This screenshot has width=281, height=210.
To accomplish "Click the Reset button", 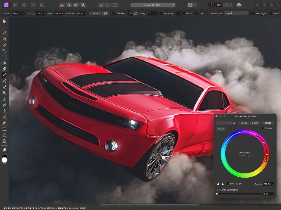I will coord(268,123).
